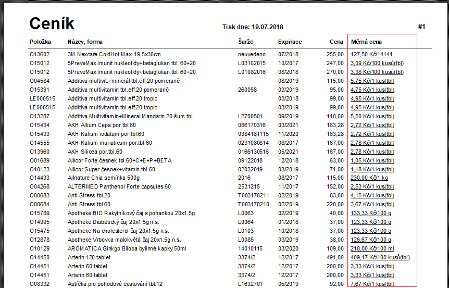Click unit price '127,50 Kč/14141'
Screen dimensions: 449x288
[x=371, y=54]
